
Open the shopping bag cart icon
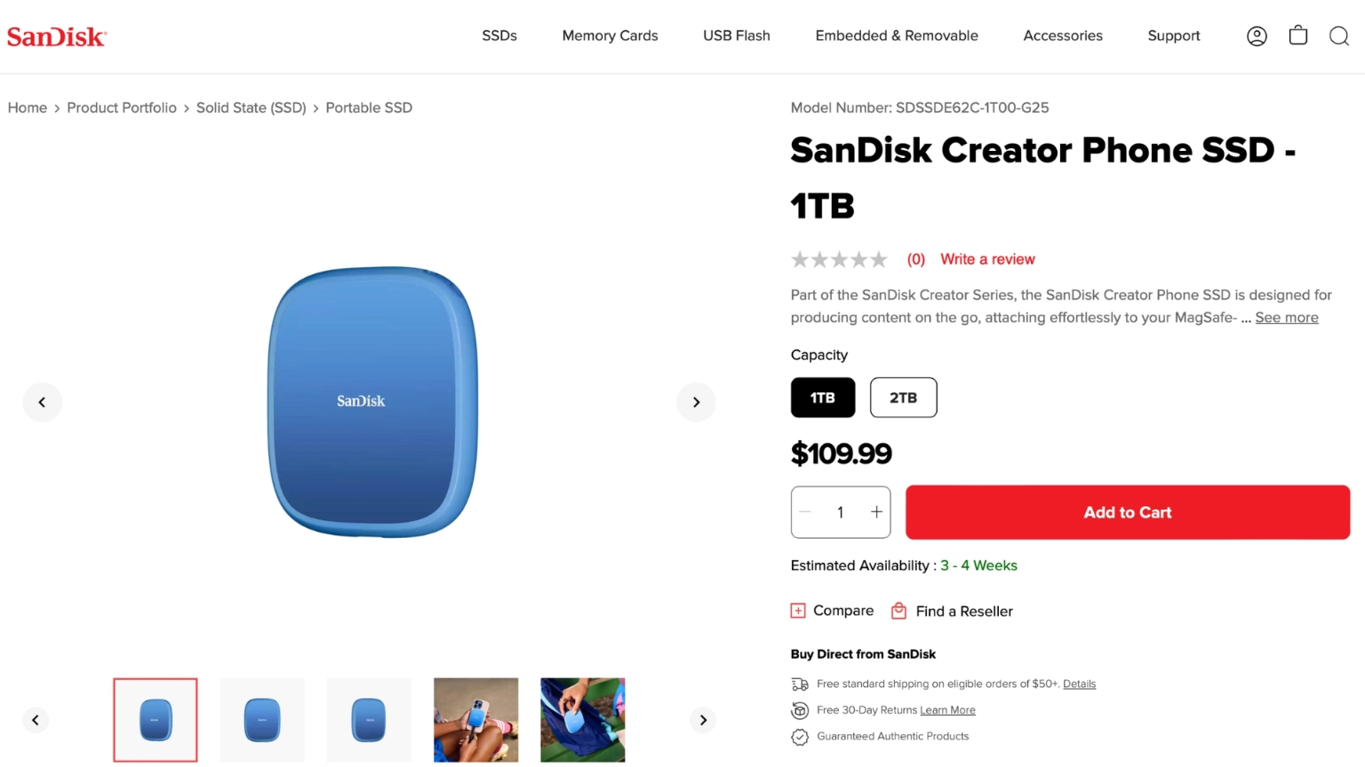(1298, 36)
